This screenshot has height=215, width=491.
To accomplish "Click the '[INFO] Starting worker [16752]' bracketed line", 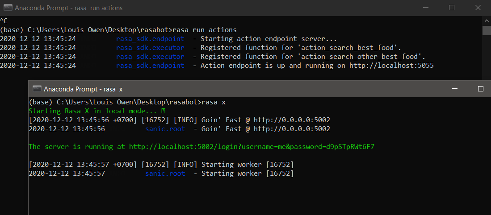I will click(161, 165).
